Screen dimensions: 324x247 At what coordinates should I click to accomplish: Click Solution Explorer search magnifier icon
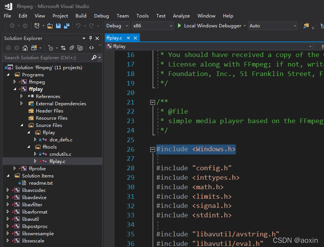tap(94, 57)
